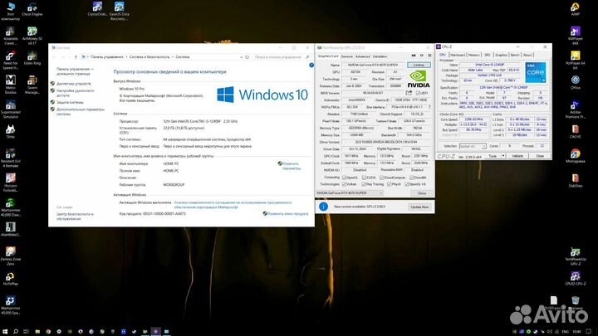Switch to the Sensors tab in GPU-Z
This screenshot has height=336, width=598.
pos(346,56)
